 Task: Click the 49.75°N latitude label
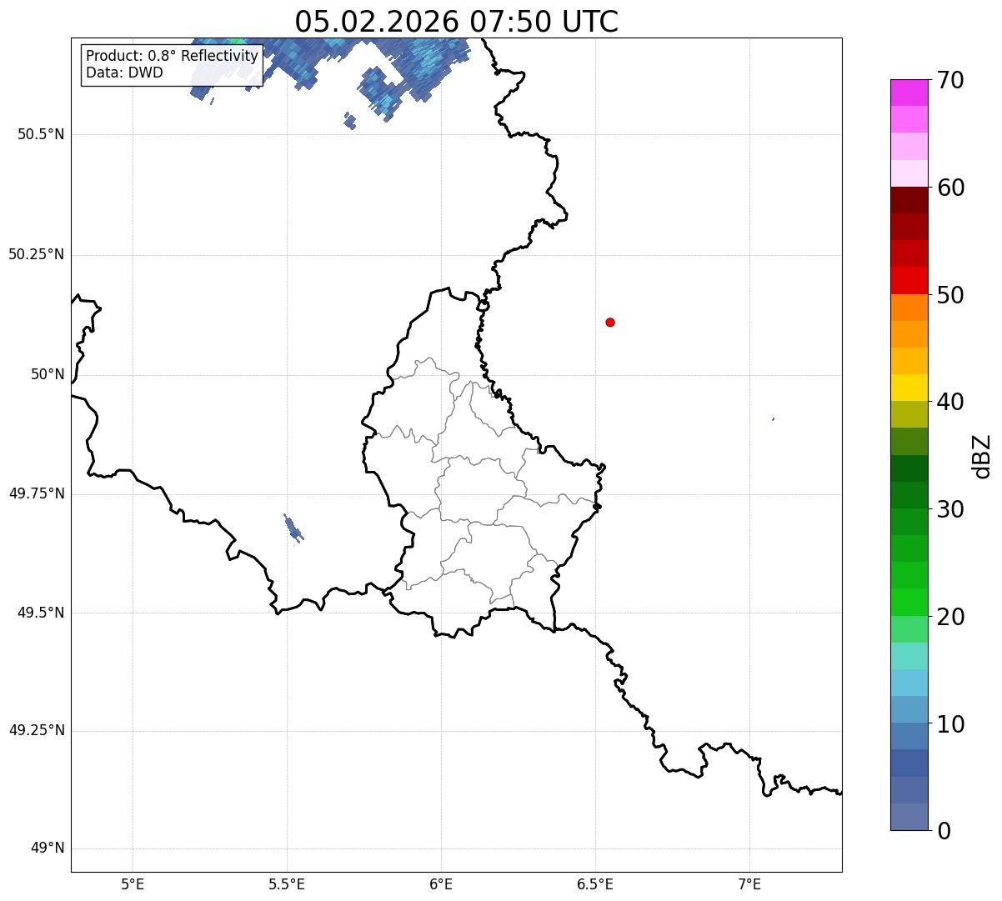[37, 493]
